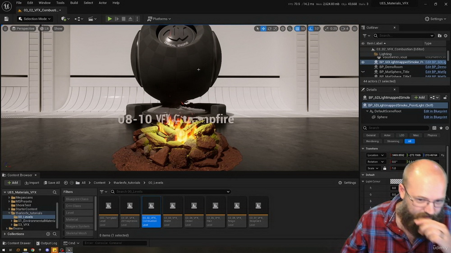Image resolution: width=451 pixels, height=253 pixels.
Task: Open the Blueprints toolbar menu
Action: pyautogui.click(x=78, y=19)
